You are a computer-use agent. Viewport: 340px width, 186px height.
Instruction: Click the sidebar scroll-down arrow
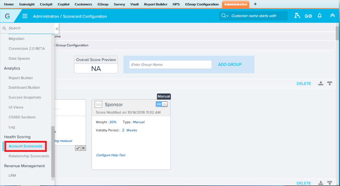(53, 179)
